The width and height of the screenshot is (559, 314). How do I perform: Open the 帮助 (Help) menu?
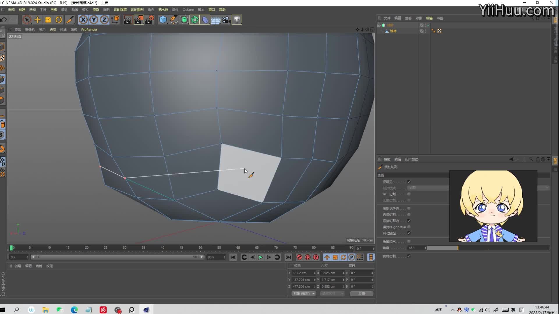click(x=222, y=10)
